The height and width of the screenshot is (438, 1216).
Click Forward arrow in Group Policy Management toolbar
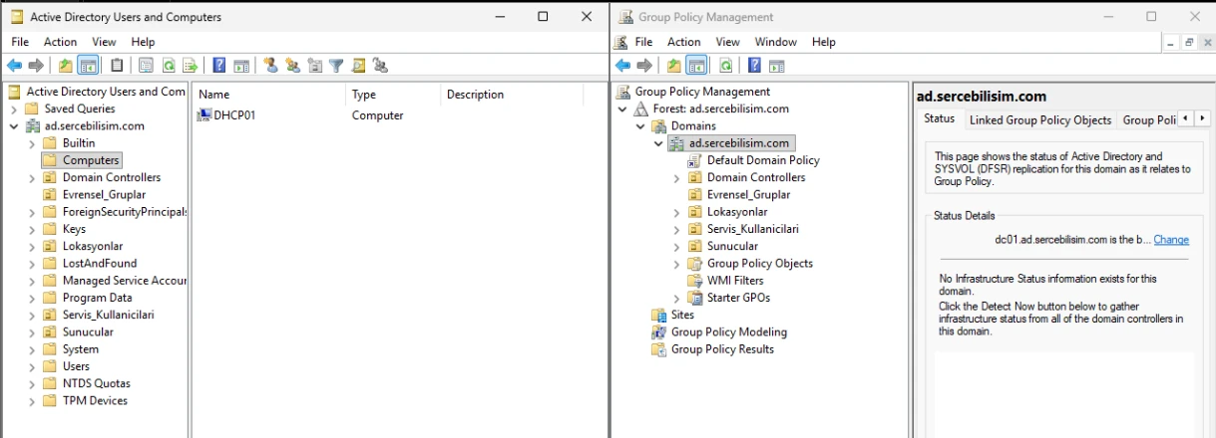coord(644,66)
